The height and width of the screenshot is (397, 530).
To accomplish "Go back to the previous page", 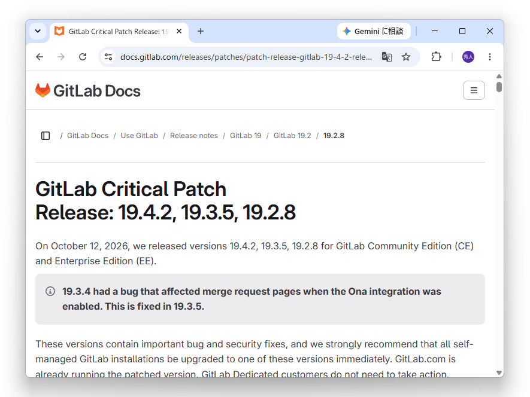I will coord(40,57).
